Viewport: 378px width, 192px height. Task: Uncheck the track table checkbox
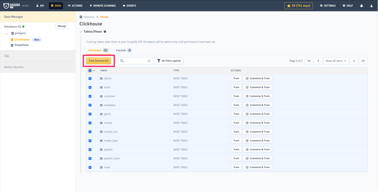90,167
